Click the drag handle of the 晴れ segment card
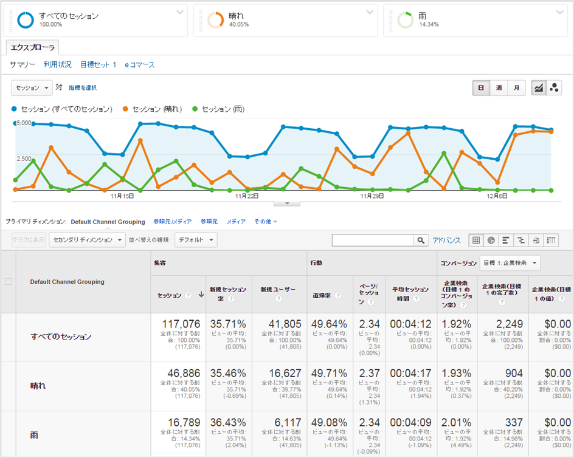This screenshot has width=574, height=458. coord(201,21)
